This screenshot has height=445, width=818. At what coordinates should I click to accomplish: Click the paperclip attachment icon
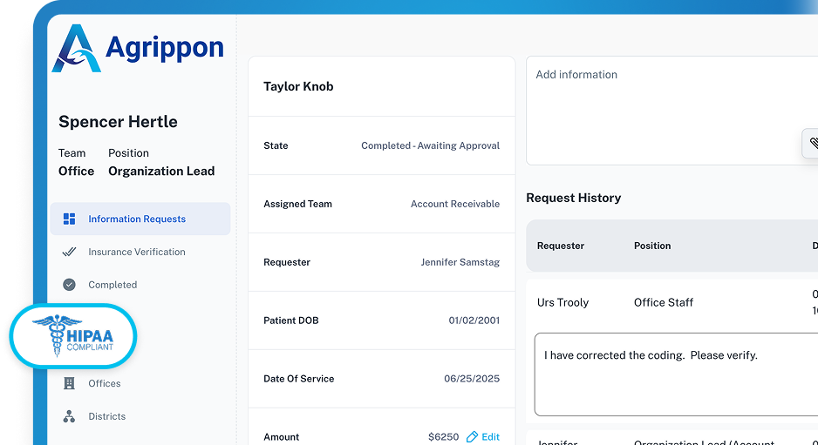coord(813,143)
